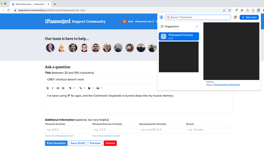264x153 pixels.
Task: Click the bald team member avatar with glasses
Action: 62,48
